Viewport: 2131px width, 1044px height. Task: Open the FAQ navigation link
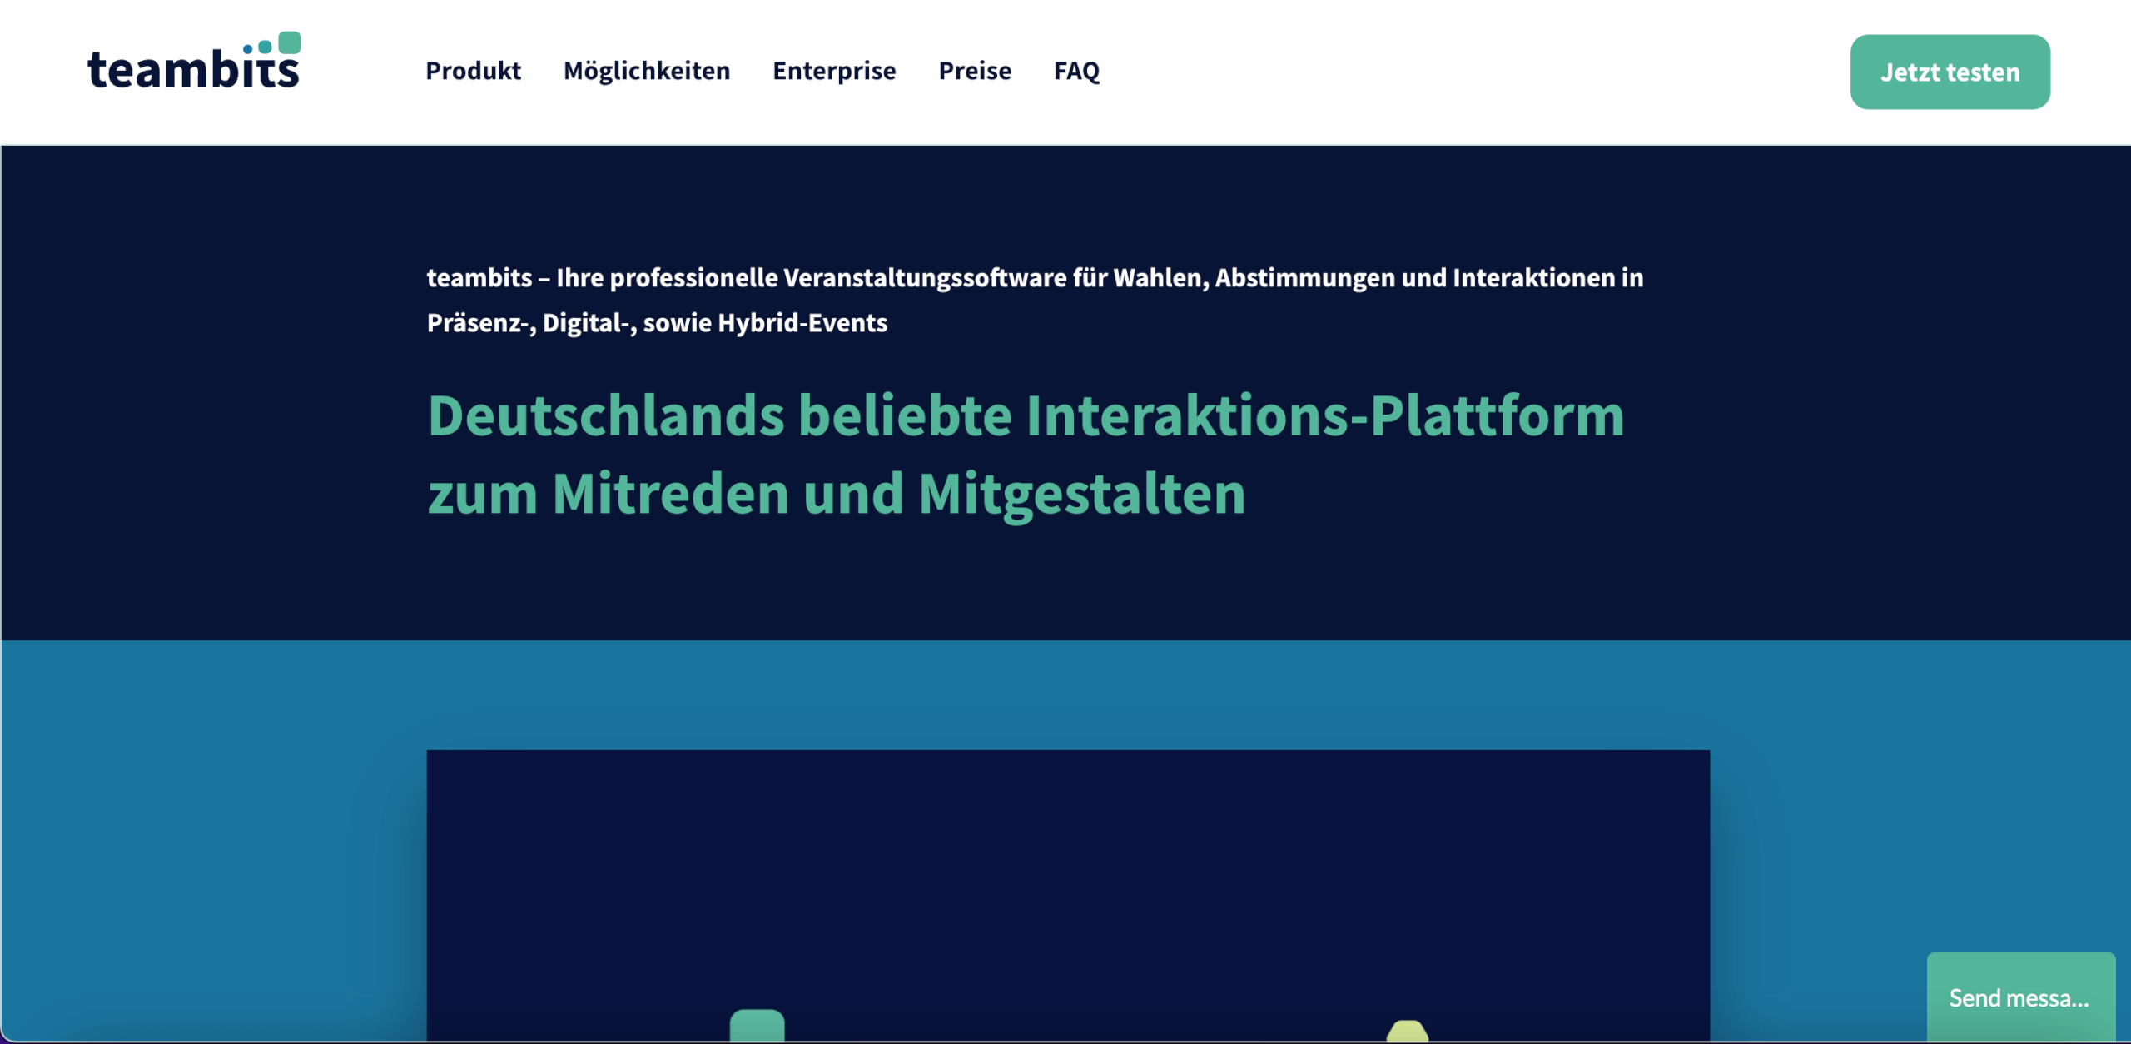(1076, 71)
